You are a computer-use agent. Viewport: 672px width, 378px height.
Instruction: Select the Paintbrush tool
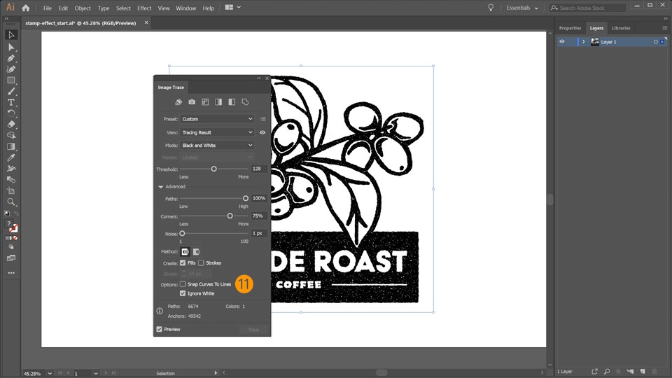[11, 91]
